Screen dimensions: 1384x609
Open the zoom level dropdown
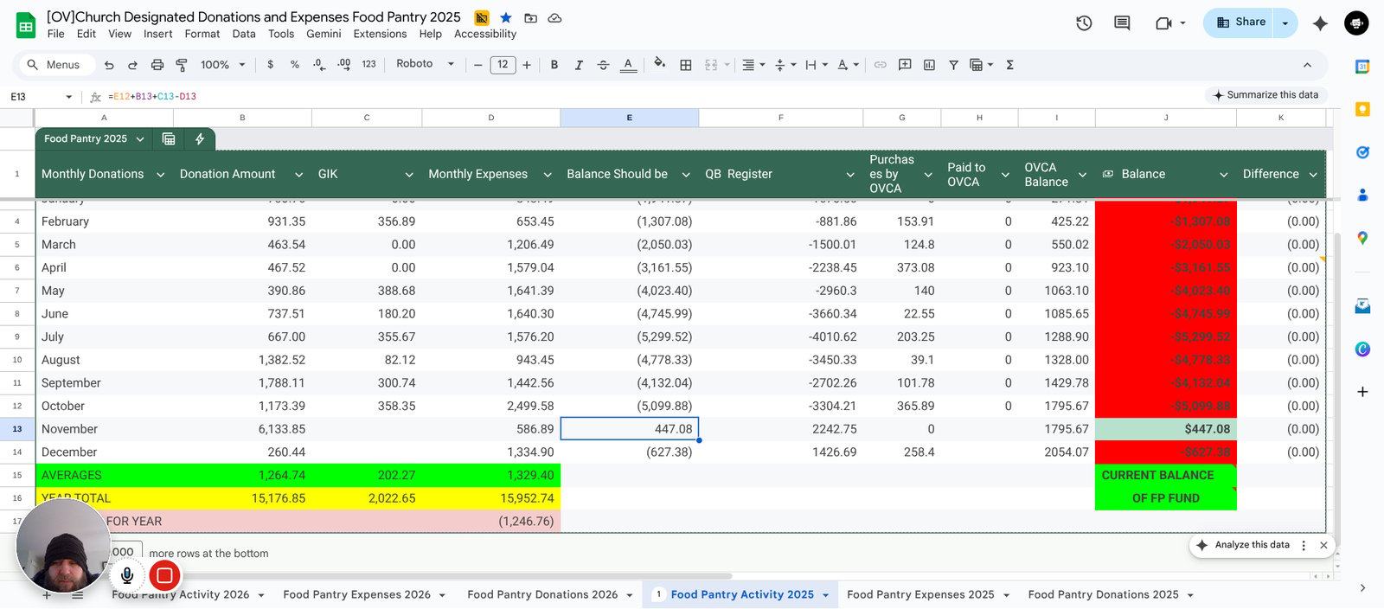tap(223, 65)
